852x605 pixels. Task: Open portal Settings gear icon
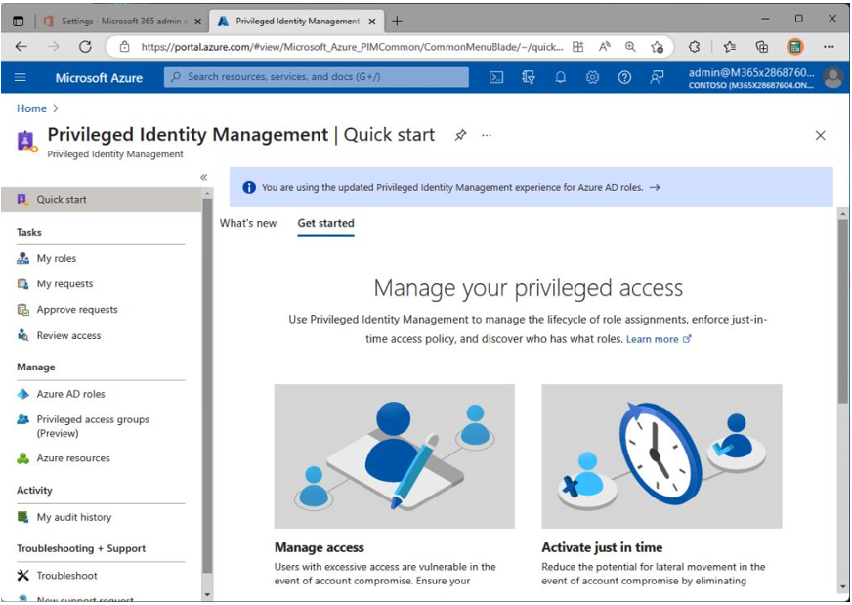592,78
